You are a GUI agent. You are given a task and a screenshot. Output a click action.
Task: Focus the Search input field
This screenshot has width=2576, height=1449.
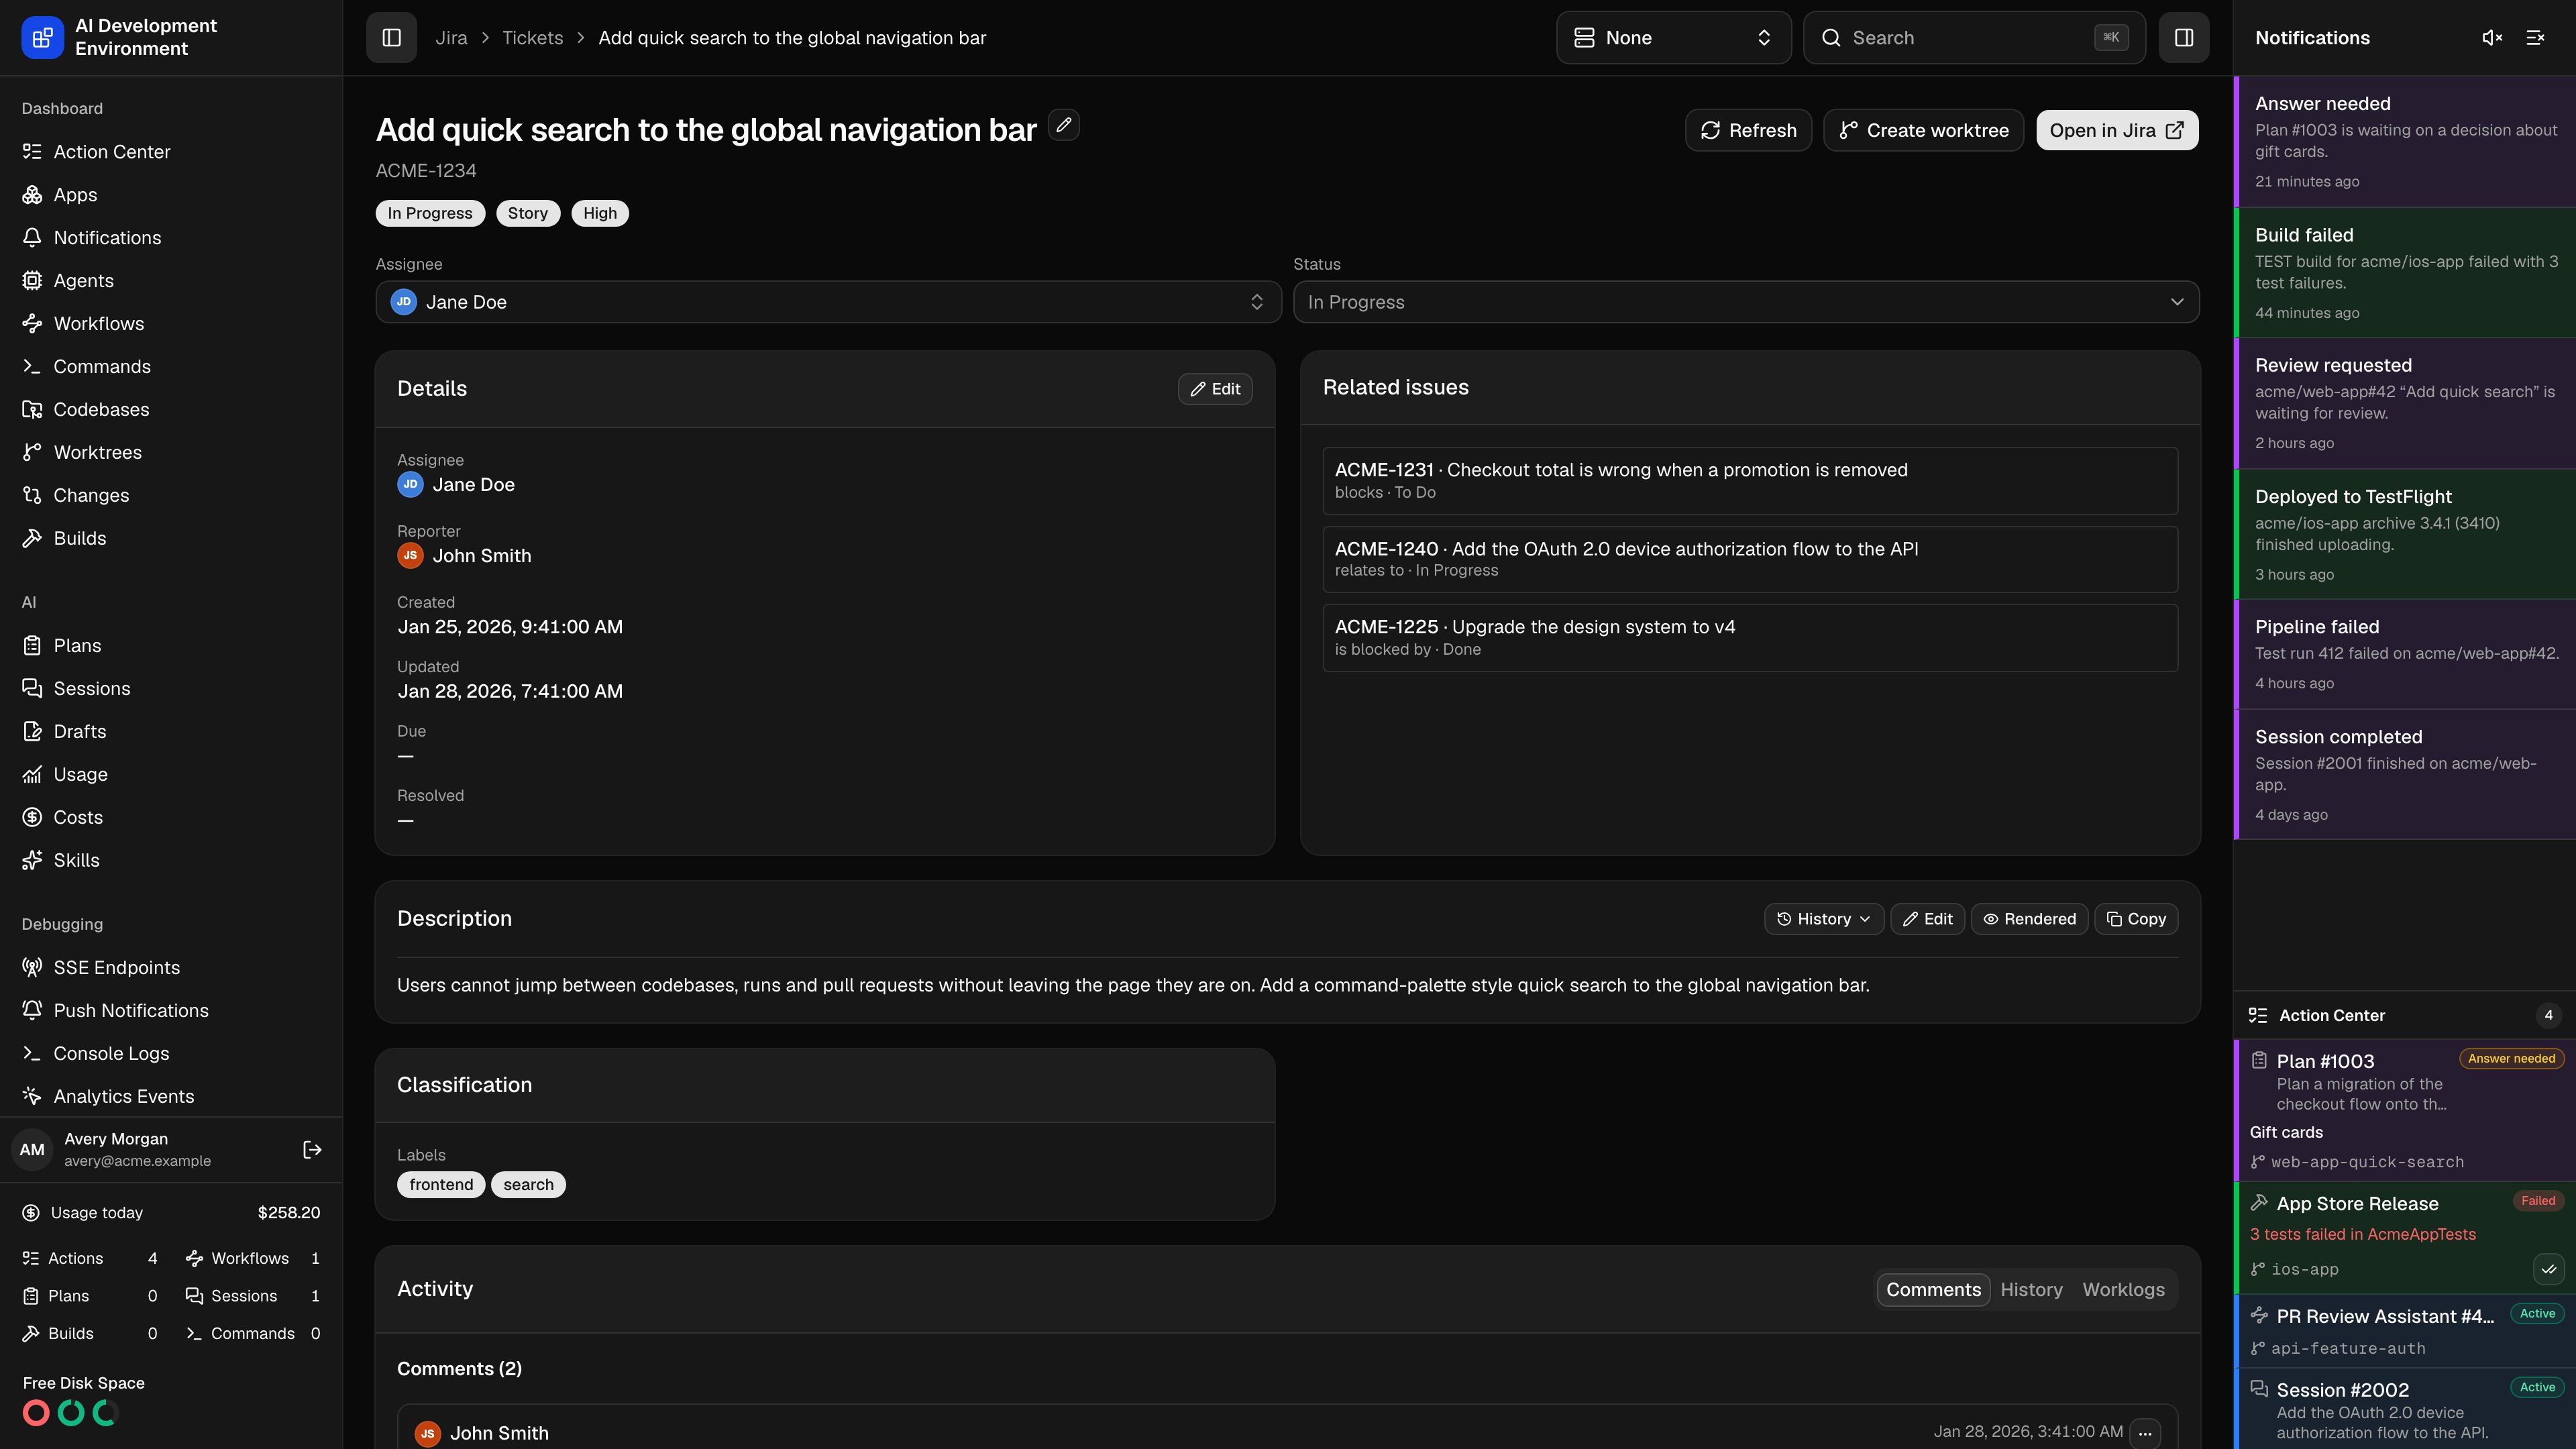coord(1974,38)
